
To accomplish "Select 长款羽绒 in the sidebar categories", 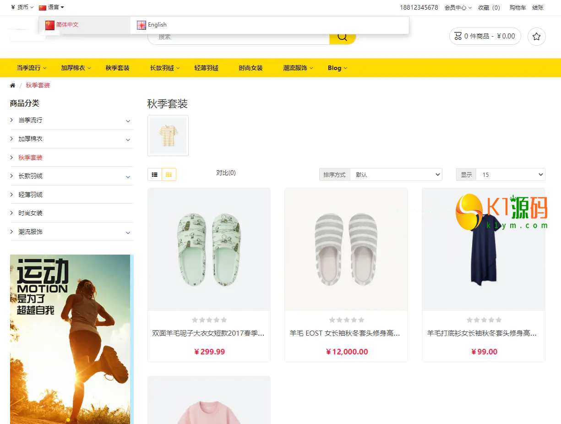I will 30,176.
